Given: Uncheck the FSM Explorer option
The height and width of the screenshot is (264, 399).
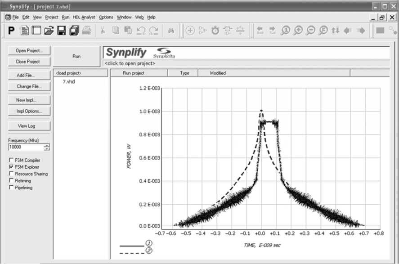Looking at the screenshot, I should tap(11, 167).
